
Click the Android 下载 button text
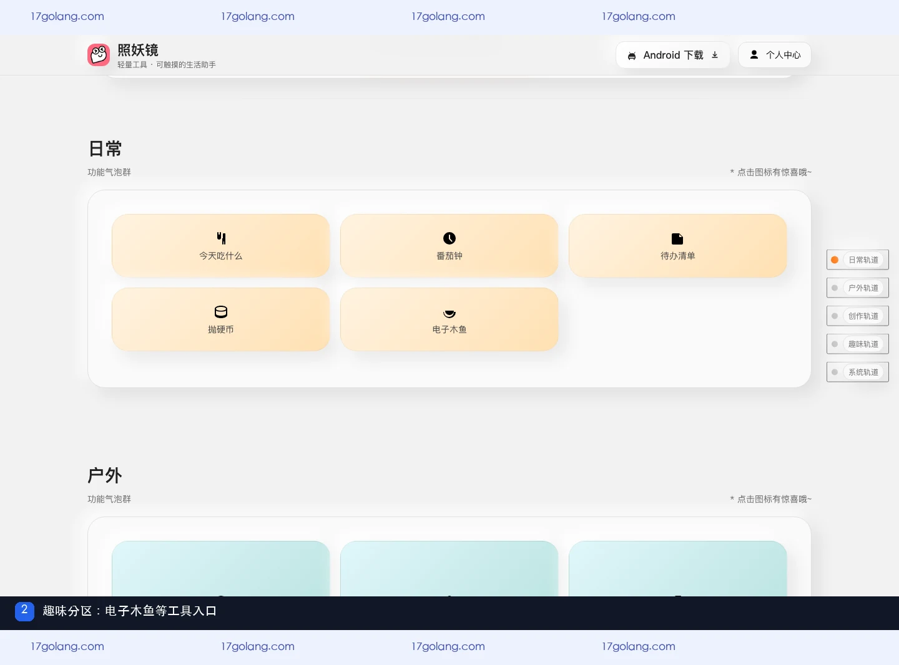673,55
